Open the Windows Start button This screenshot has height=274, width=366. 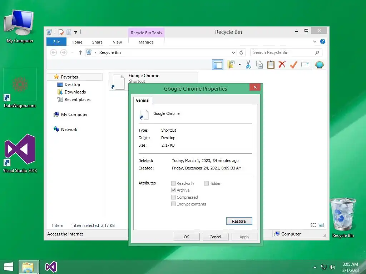tap(9, 267)
